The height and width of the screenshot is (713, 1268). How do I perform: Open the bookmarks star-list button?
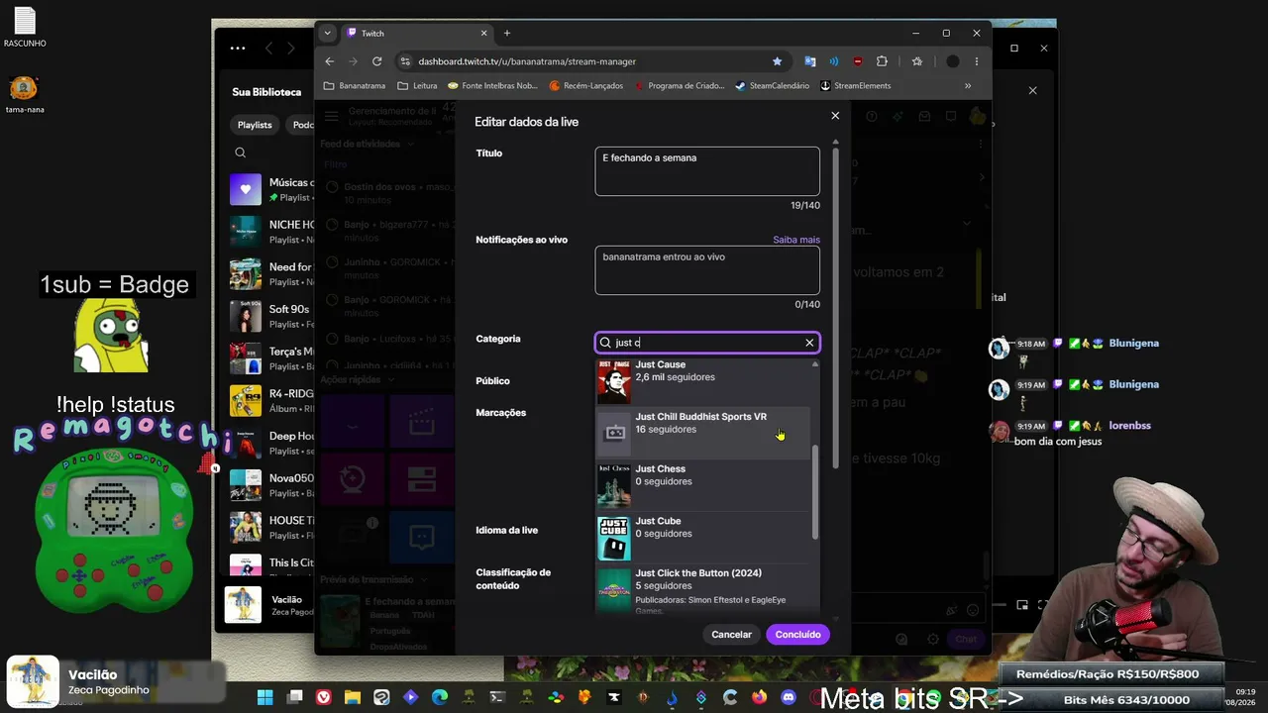[917, 61]
